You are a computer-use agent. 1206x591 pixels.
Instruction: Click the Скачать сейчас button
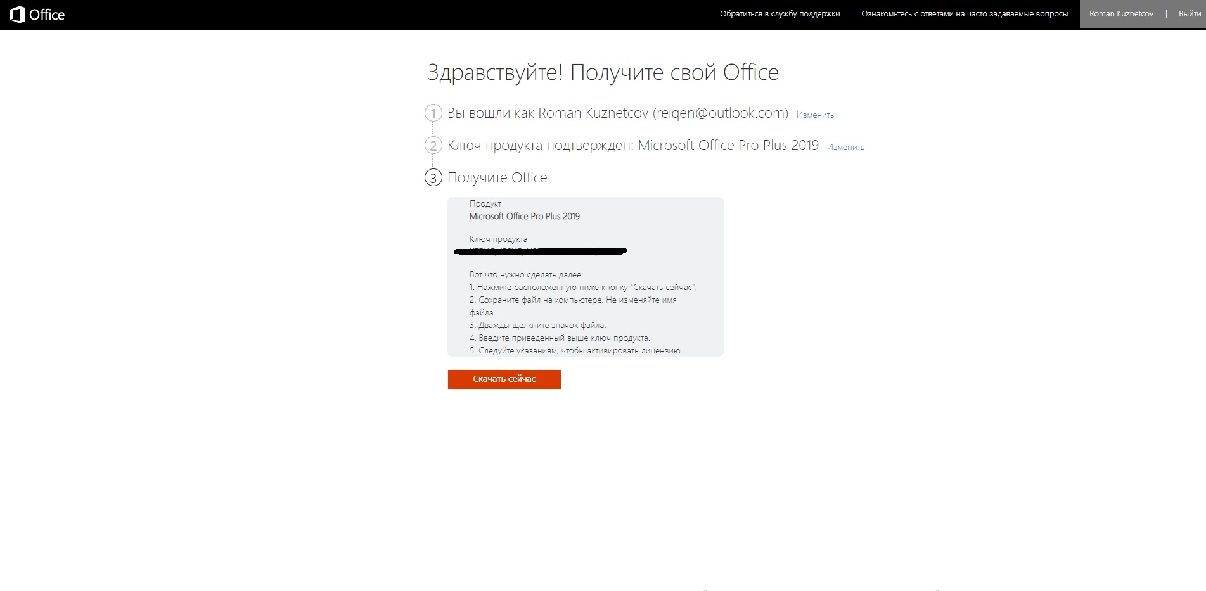[504, 379]
